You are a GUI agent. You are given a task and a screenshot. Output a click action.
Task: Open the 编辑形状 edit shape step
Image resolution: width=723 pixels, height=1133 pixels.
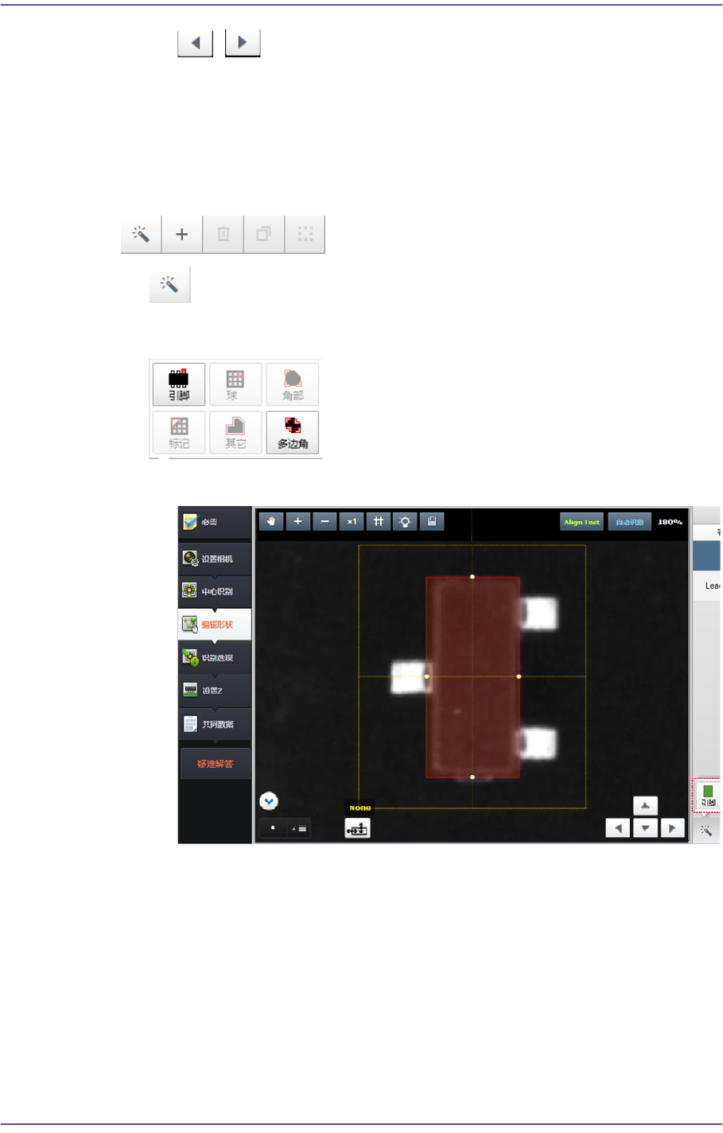(215, 625)
